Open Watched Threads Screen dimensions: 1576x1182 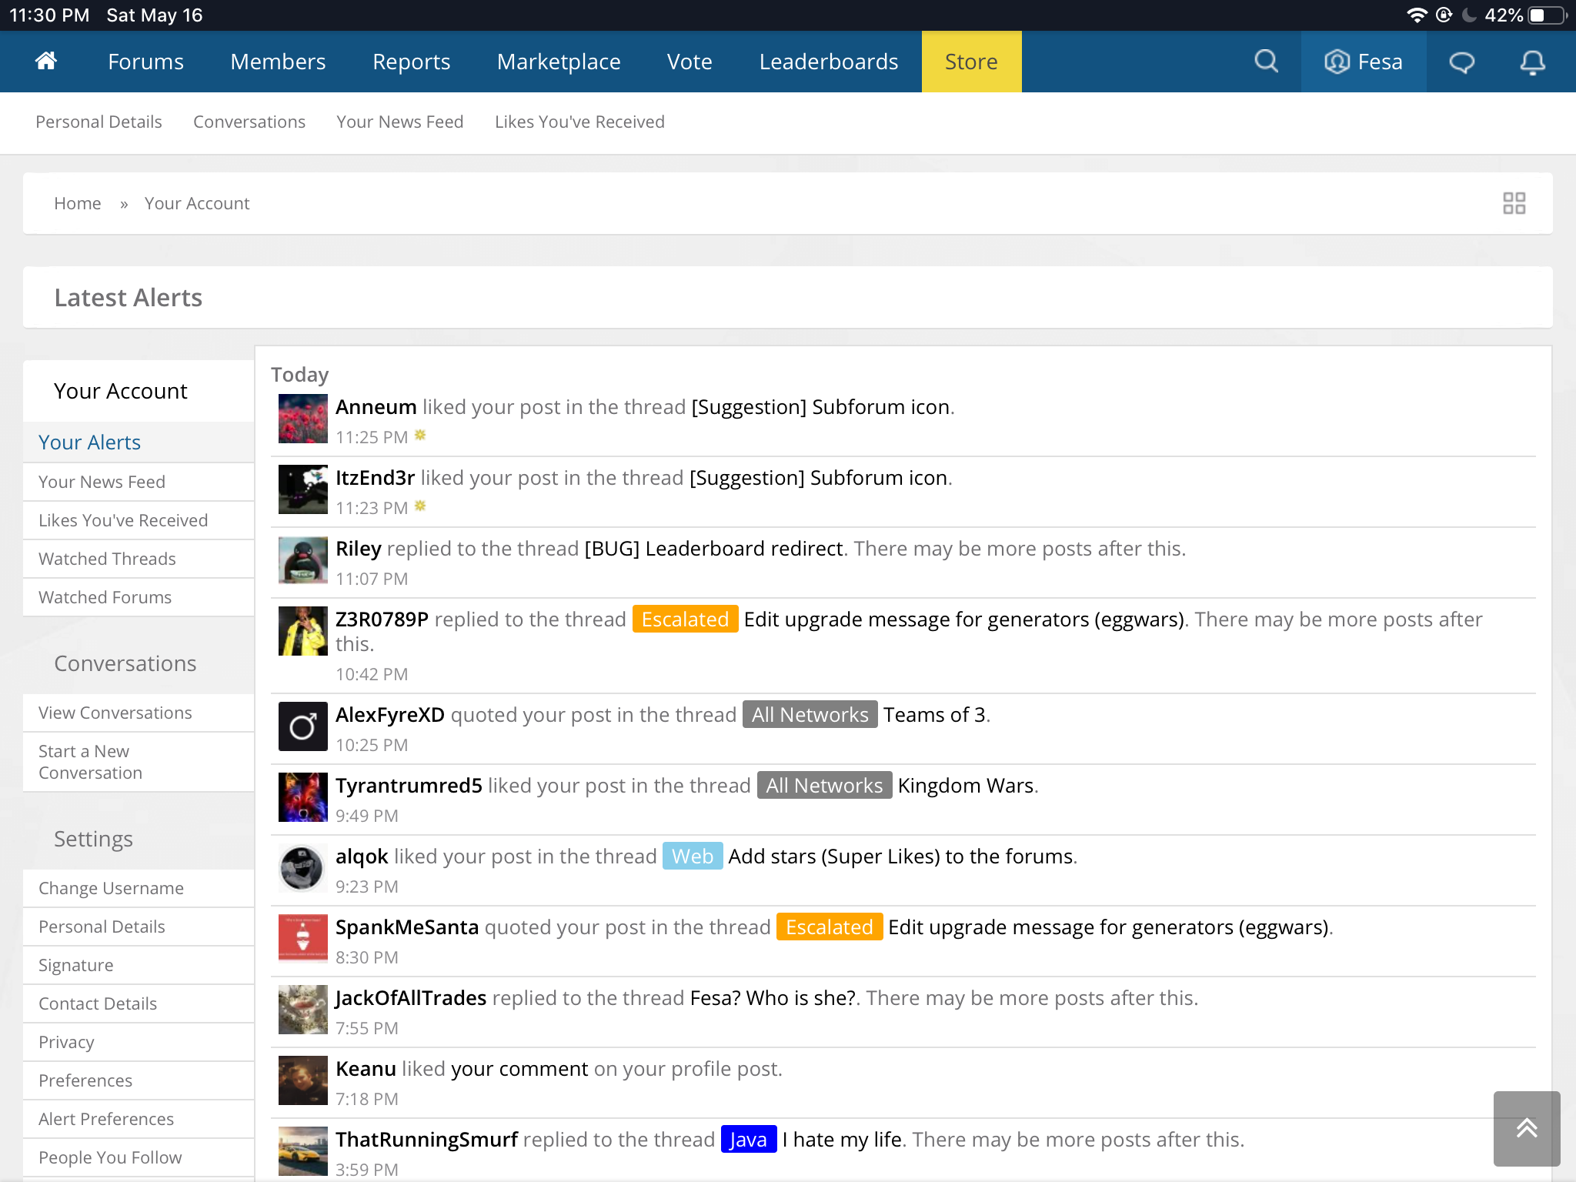pyautogui.click(x=139, y=559)
